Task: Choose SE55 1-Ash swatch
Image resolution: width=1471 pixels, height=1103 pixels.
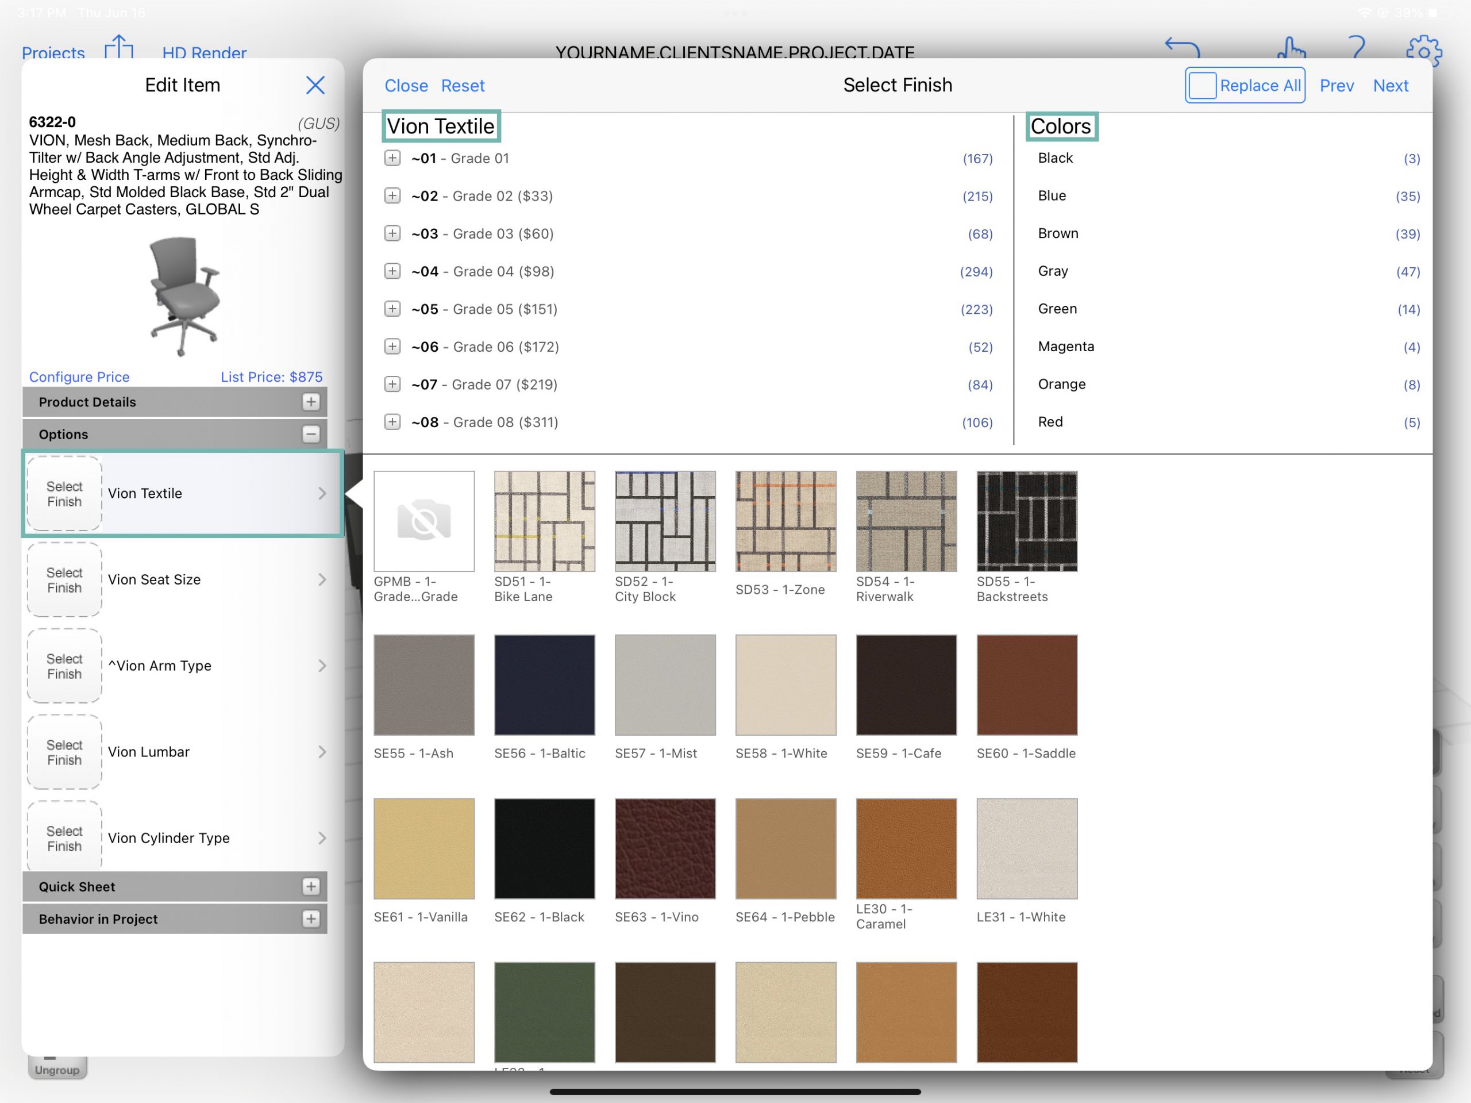Action: [424, 685]
